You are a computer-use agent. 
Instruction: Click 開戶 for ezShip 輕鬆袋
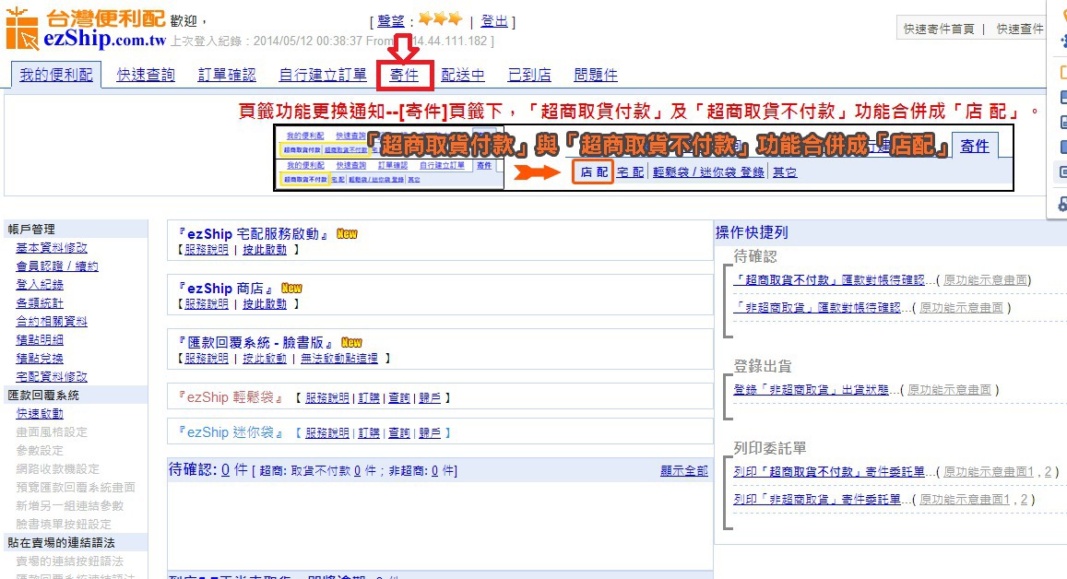[430, 398]
